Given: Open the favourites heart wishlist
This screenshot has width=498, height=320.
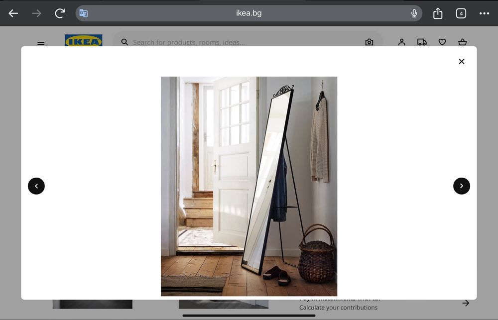Looking at the screenshot, I should point(442,42).
